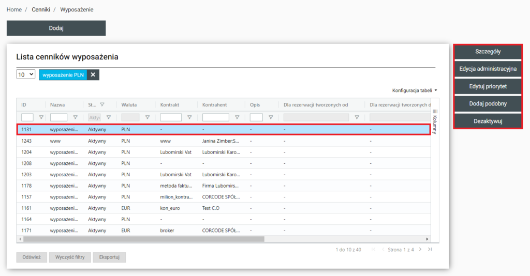This screenshot has width=530, height=276.
Task: Click the filter icon in the Status header
Action: click(102, 104)
